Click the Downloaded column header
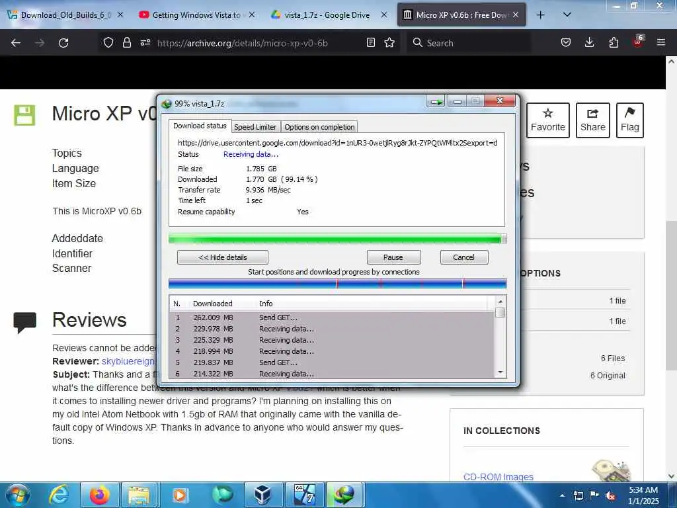 (212, 304)
